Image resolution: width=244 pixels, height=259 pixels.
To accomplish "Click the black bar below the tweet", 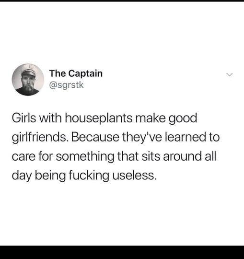I will tap(122, 252).
